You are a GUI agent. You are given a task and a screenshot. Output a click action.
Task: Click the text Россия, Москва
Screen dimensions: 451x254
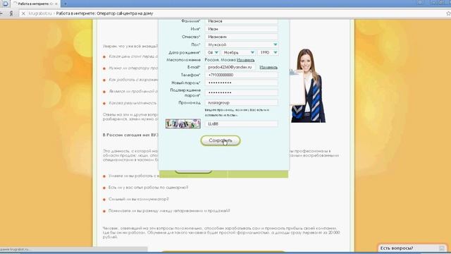point(220,60)
